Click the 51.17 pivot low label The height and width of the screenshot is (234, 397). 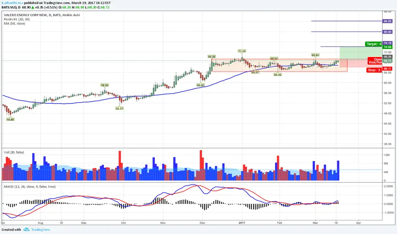coord(120,108)
